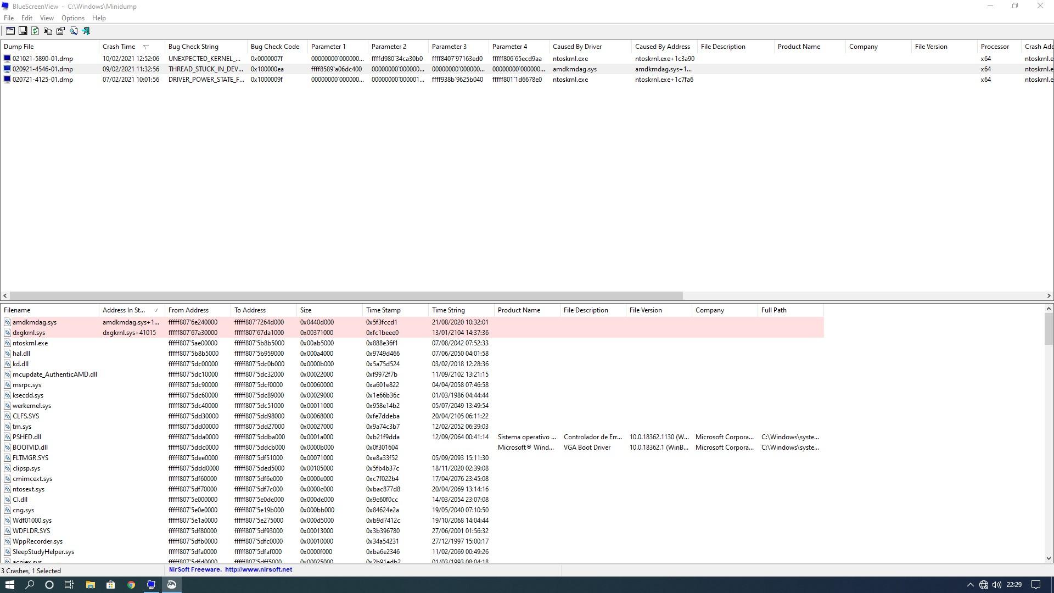The image size is (1054, 593).
Task: Click upper pane scroll left arrow
Action: tap(5, 296)
